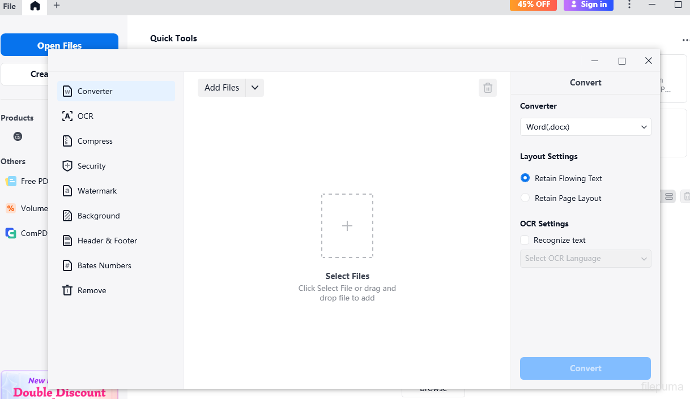Choose Retain Page Layout option

[x=525, y=198]
